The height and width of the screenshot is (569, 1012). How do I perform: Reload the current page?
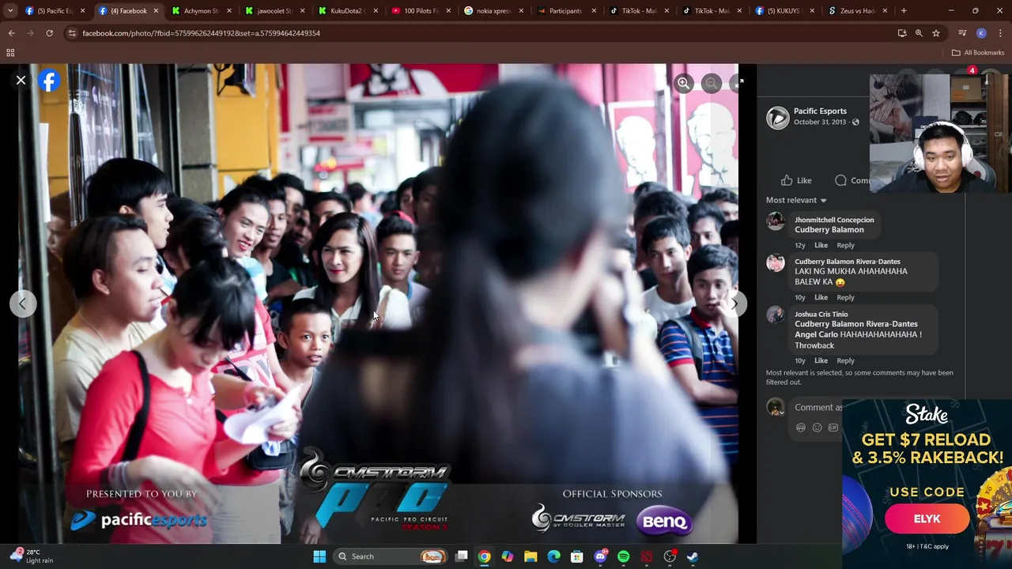(49, 33)
